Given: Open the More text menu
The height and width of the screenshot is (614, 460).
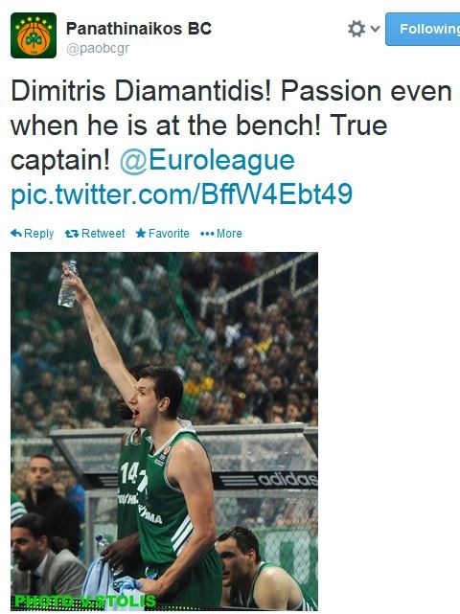Looking at the screenshot, I should [229, 234].
